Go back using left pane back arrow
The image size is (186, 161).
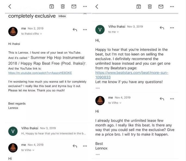(x=10, y=6)
